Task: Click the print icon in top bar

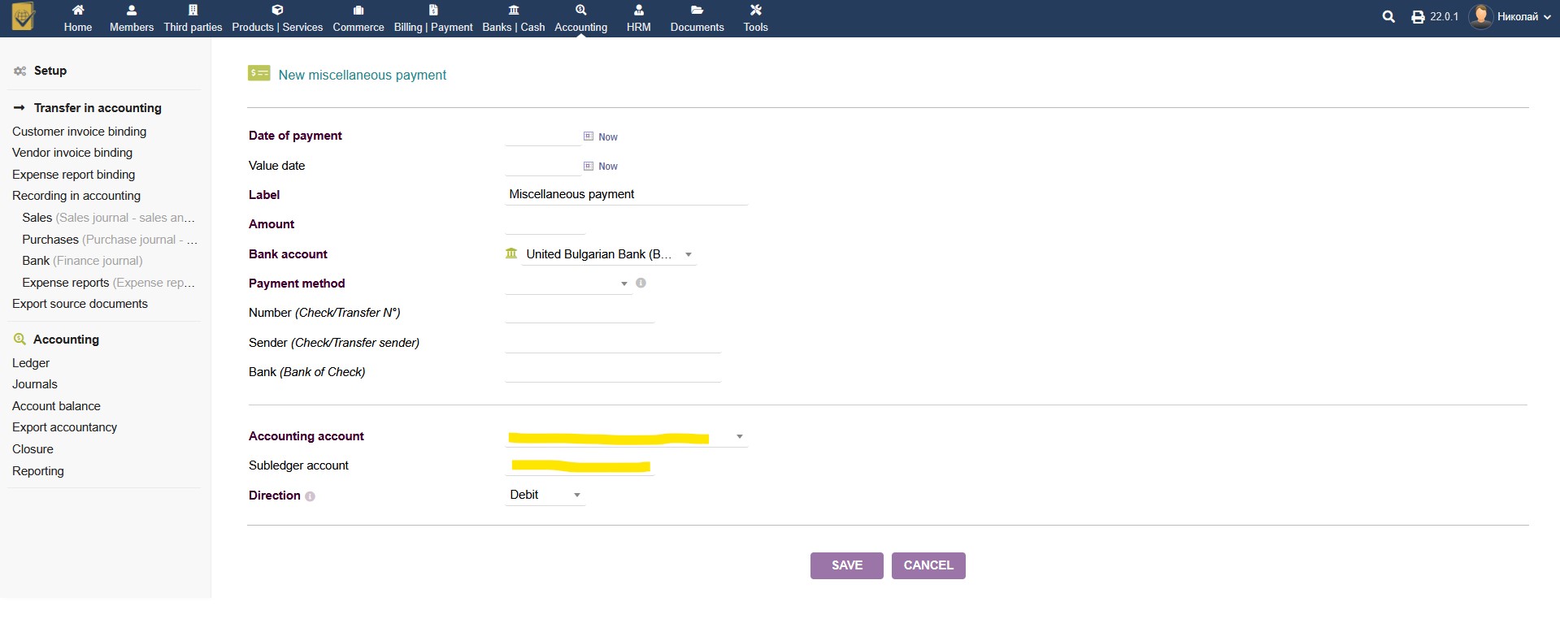Action: 1418,17
